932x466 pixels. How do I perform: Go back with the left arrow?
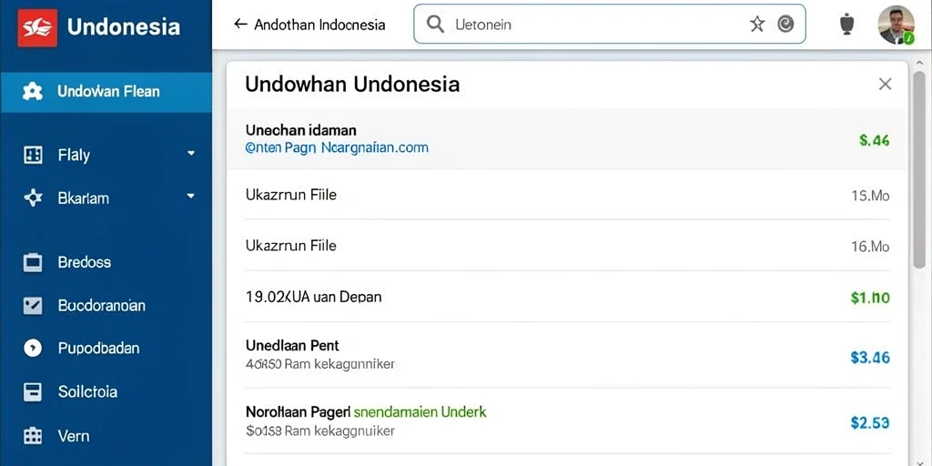(240, 24)
